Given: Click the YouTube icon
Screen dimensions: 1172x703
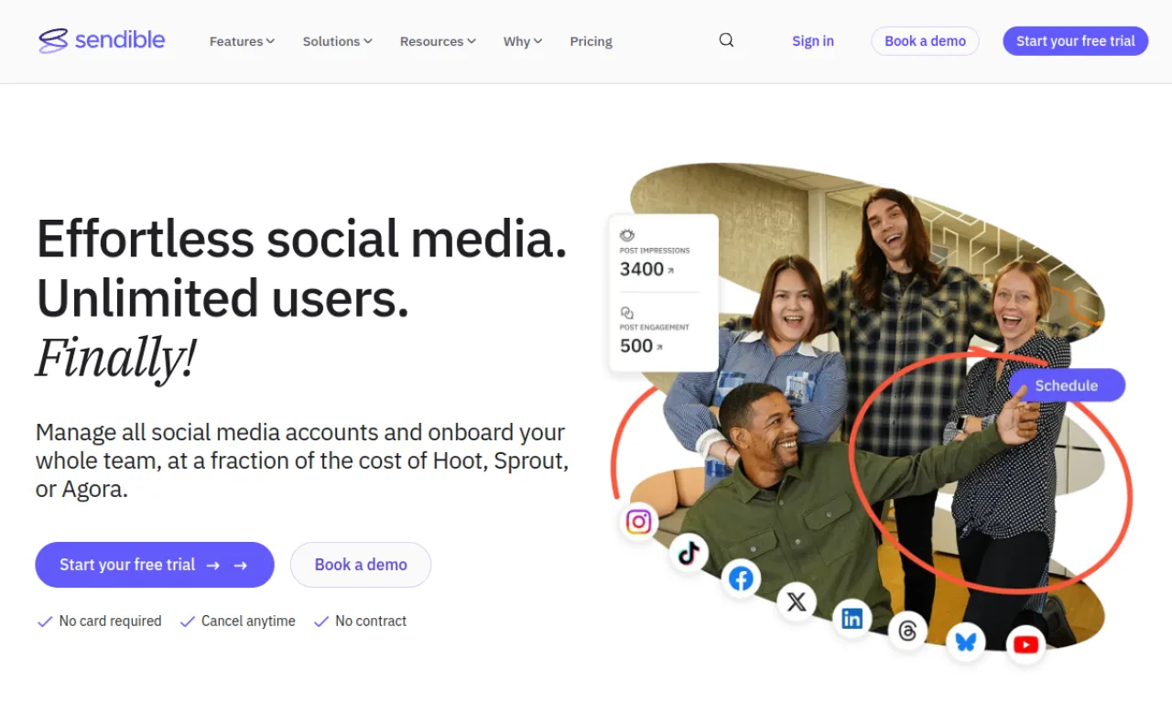Looking at the screenshot, I should click(1025, 645).
